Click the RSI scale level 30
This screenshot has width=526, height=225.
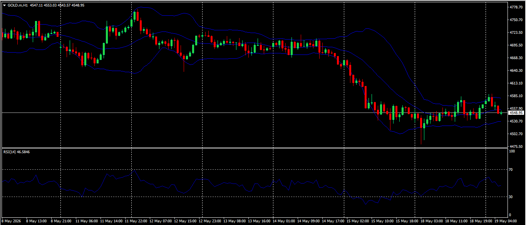tap(511, 197)
